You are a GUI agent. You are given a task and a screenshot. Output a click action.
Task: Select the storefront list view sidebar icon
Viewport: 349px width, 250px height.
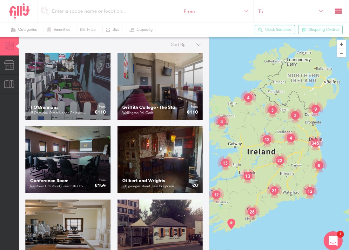pyautogui.click(x=9, y=65)
